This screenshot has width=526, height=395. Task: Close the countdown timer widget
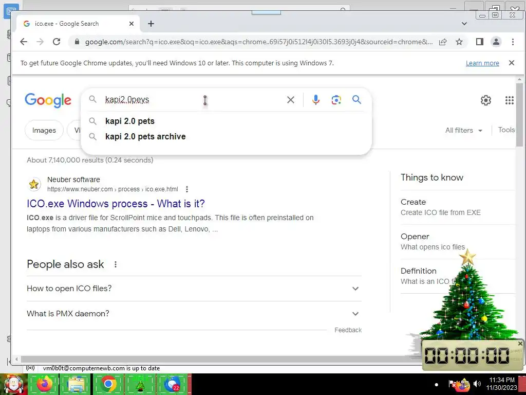(x=520, y=343)
